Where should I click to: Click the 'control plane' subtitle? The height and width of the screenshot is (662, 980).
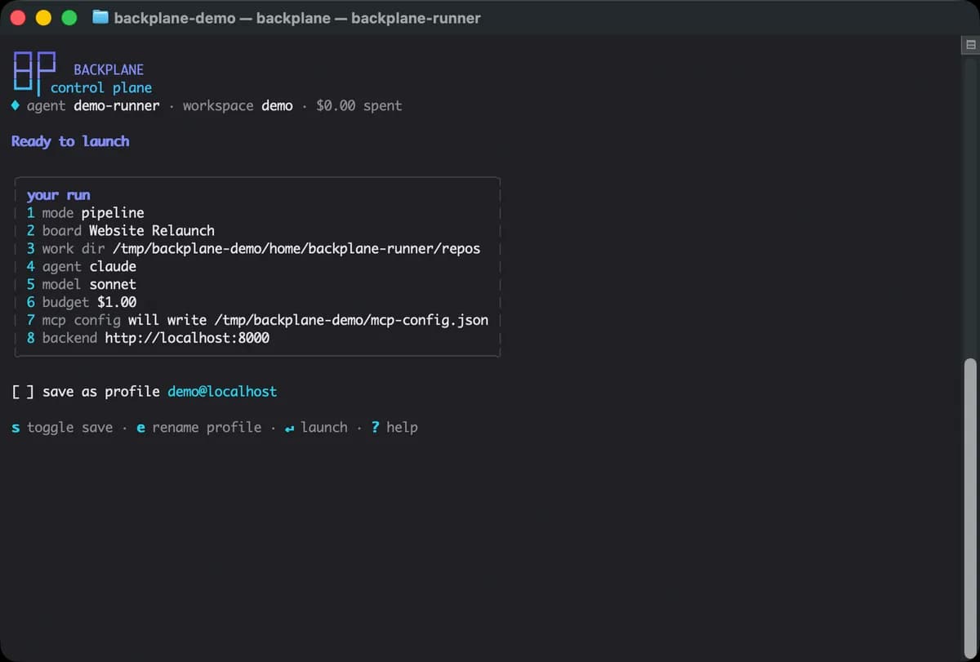101,87
